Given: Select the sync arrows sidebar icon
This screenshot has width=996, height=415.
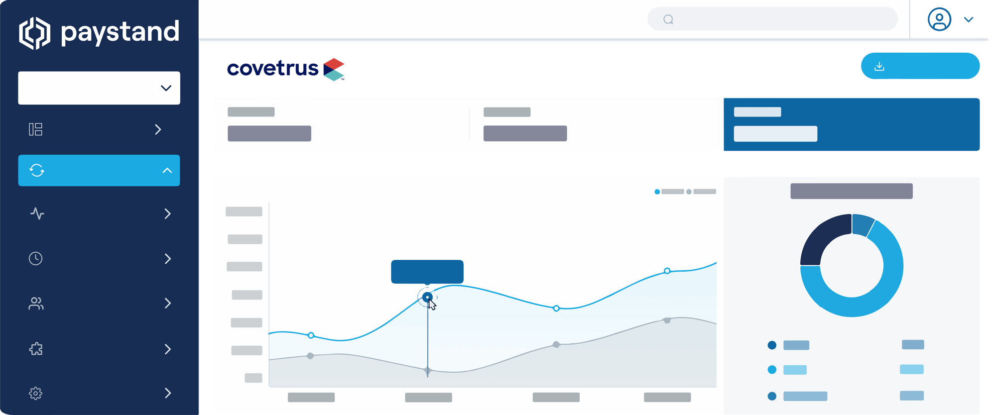Looking at the screenshot, I should (x=37, y=170).
